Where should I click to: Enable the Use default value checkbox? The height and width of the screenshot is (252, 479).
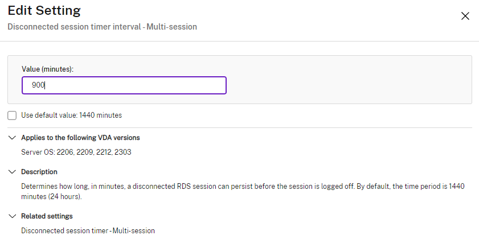12,115
